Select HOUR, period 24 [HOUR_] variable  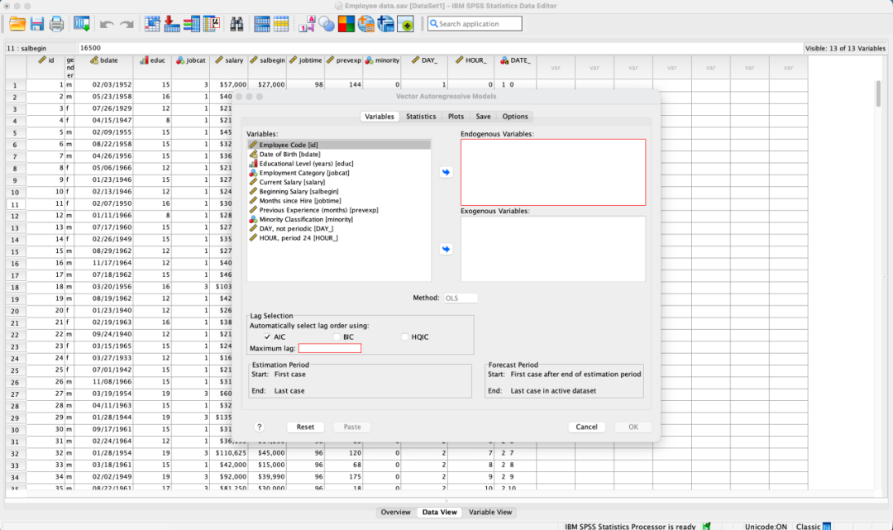(339, 238)
